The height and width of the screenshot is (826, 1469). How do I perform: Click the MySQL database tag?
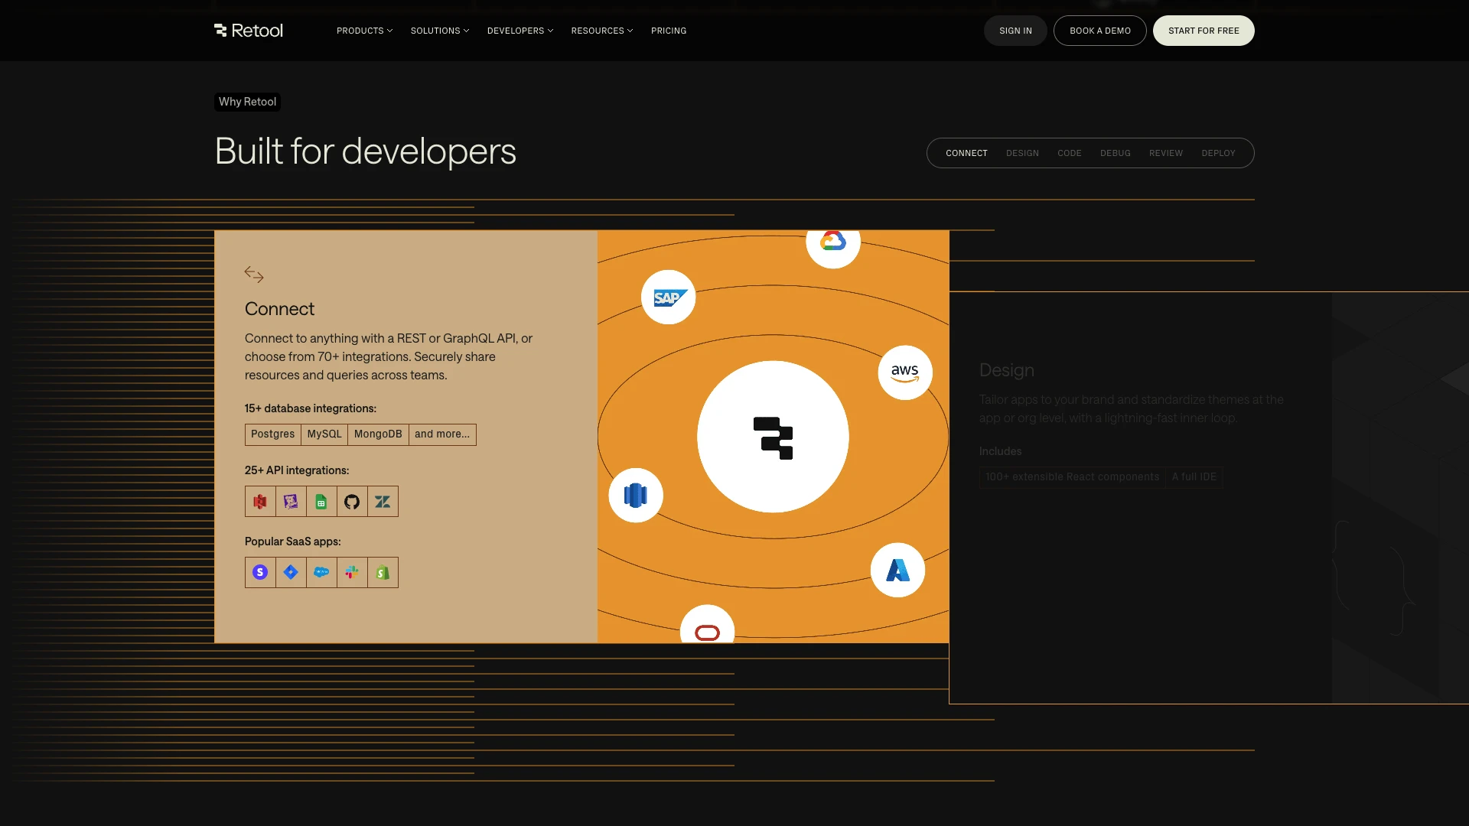tap(324, 434)
